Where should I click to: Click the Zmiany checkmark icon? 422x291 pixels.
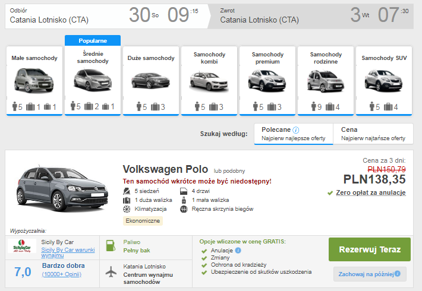pyautogui.click(x=204, y=258)
